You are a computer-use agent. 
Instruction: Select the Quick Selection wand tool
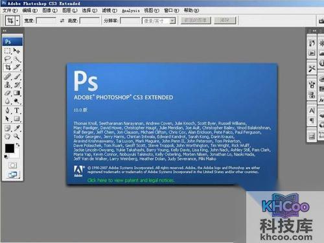(17, 59)
